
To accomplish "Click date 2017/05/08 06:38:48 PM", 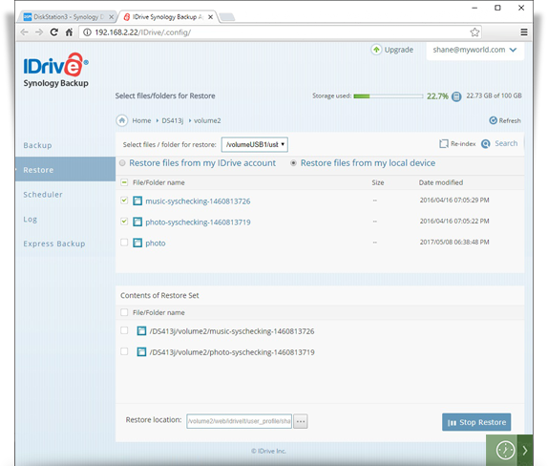I will tap(454, 243).
